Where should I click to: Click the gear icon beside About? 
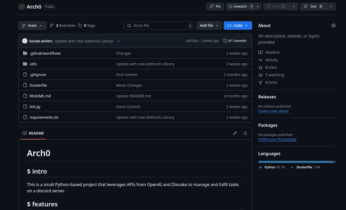click(x=333, y=26)
